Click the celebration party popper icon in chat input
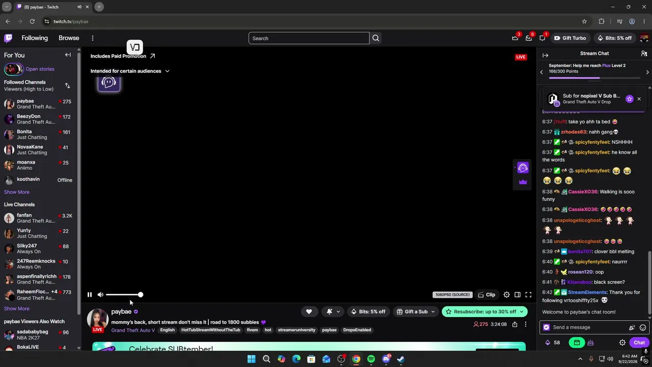The height and width of the screenshot is (367, 652). click(632, 328)
